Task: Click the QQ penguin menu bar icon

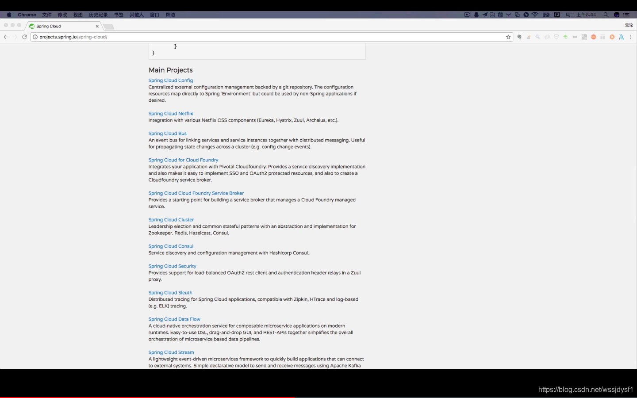Action: 476,15
